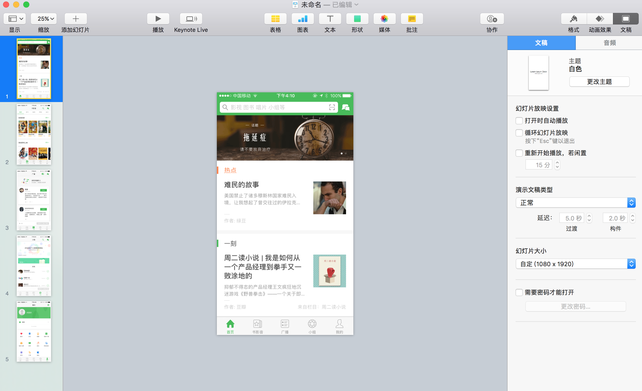Click the scan QR icon in search bar

pyautogui.click(x=332, y=107)
